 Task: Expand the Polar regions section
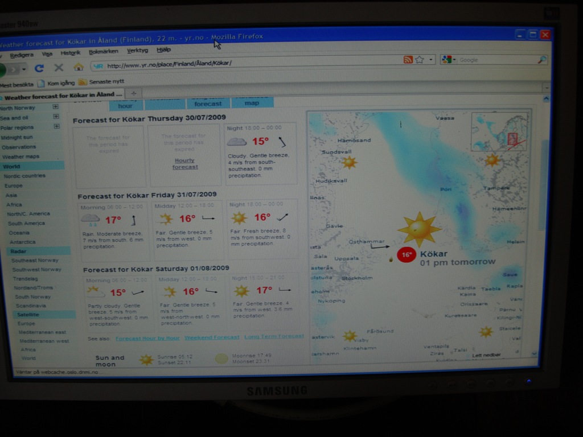56,126
